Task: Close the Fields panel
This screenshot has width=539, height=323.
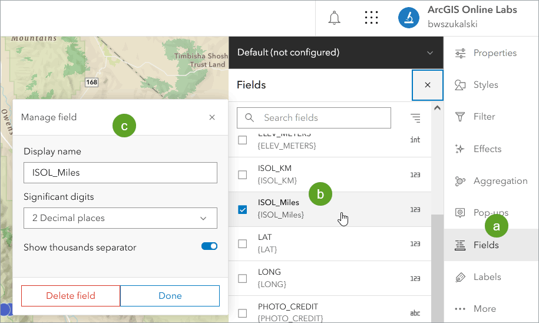Action: [427, 85]
